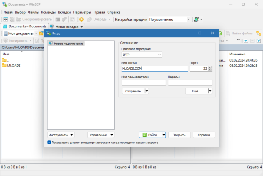Close the Вход dialog window
This screenshot has height=176, width=263.
(x=212, y=33)
